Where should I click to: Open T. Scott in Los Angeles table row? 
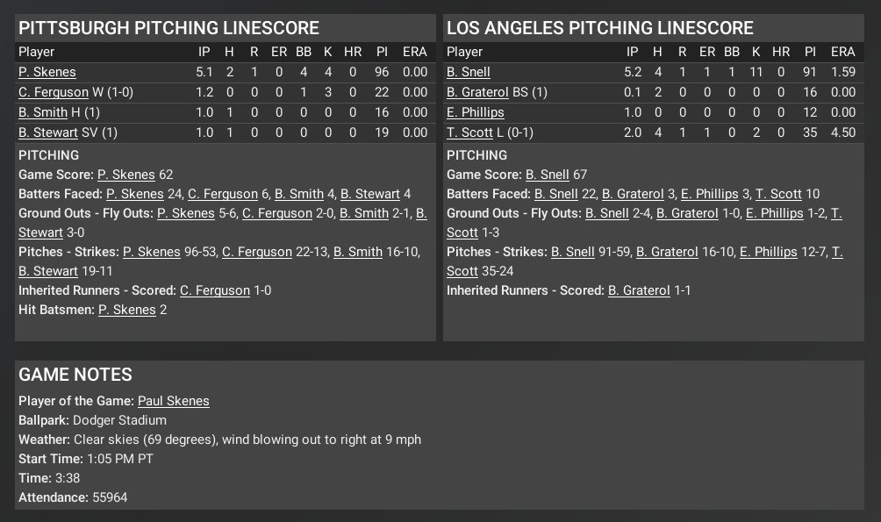pyautogui.click(x=469, y=132)
